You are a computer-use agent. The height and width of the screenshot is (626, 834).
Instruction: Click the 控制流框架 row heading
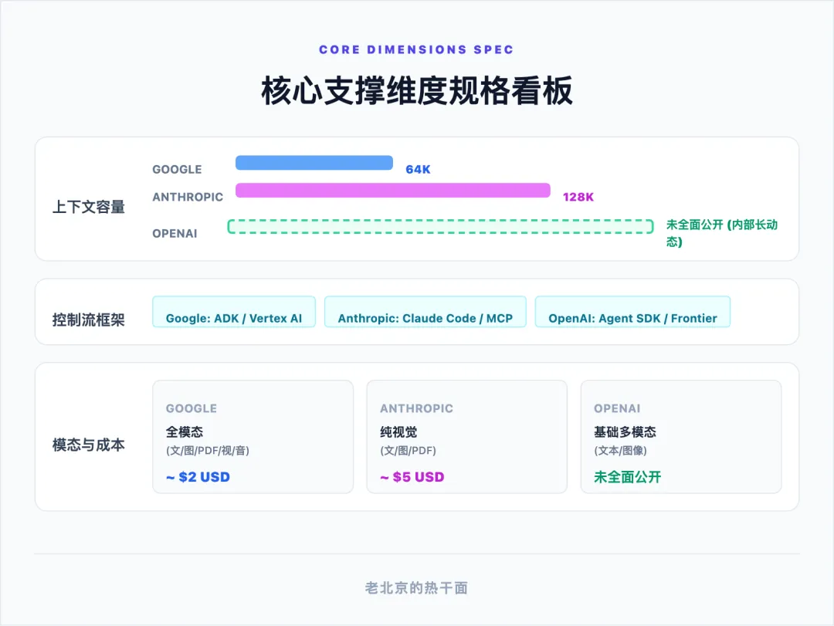tap(88, 320)
